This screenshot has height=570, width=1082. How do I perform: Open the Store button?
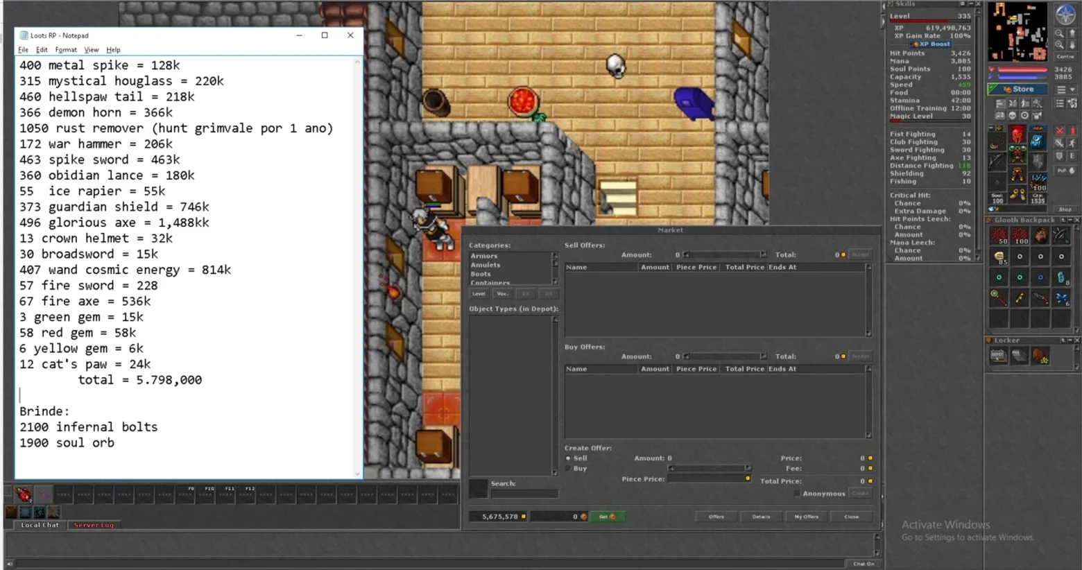click(1017, 89)
